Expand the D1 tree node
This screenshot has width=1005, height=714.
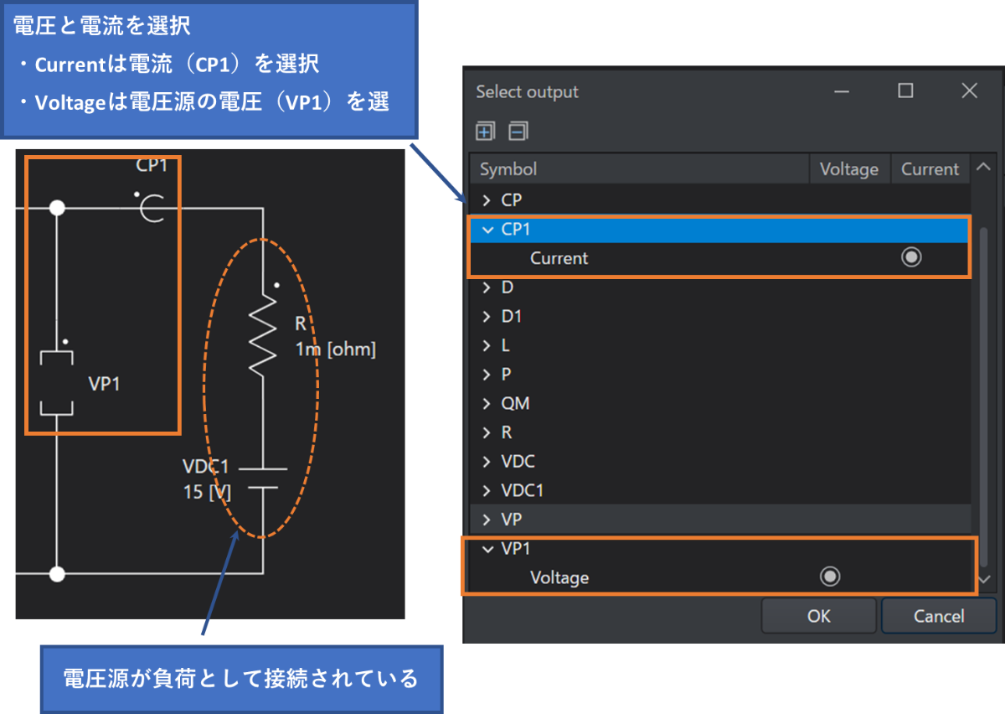487,317
